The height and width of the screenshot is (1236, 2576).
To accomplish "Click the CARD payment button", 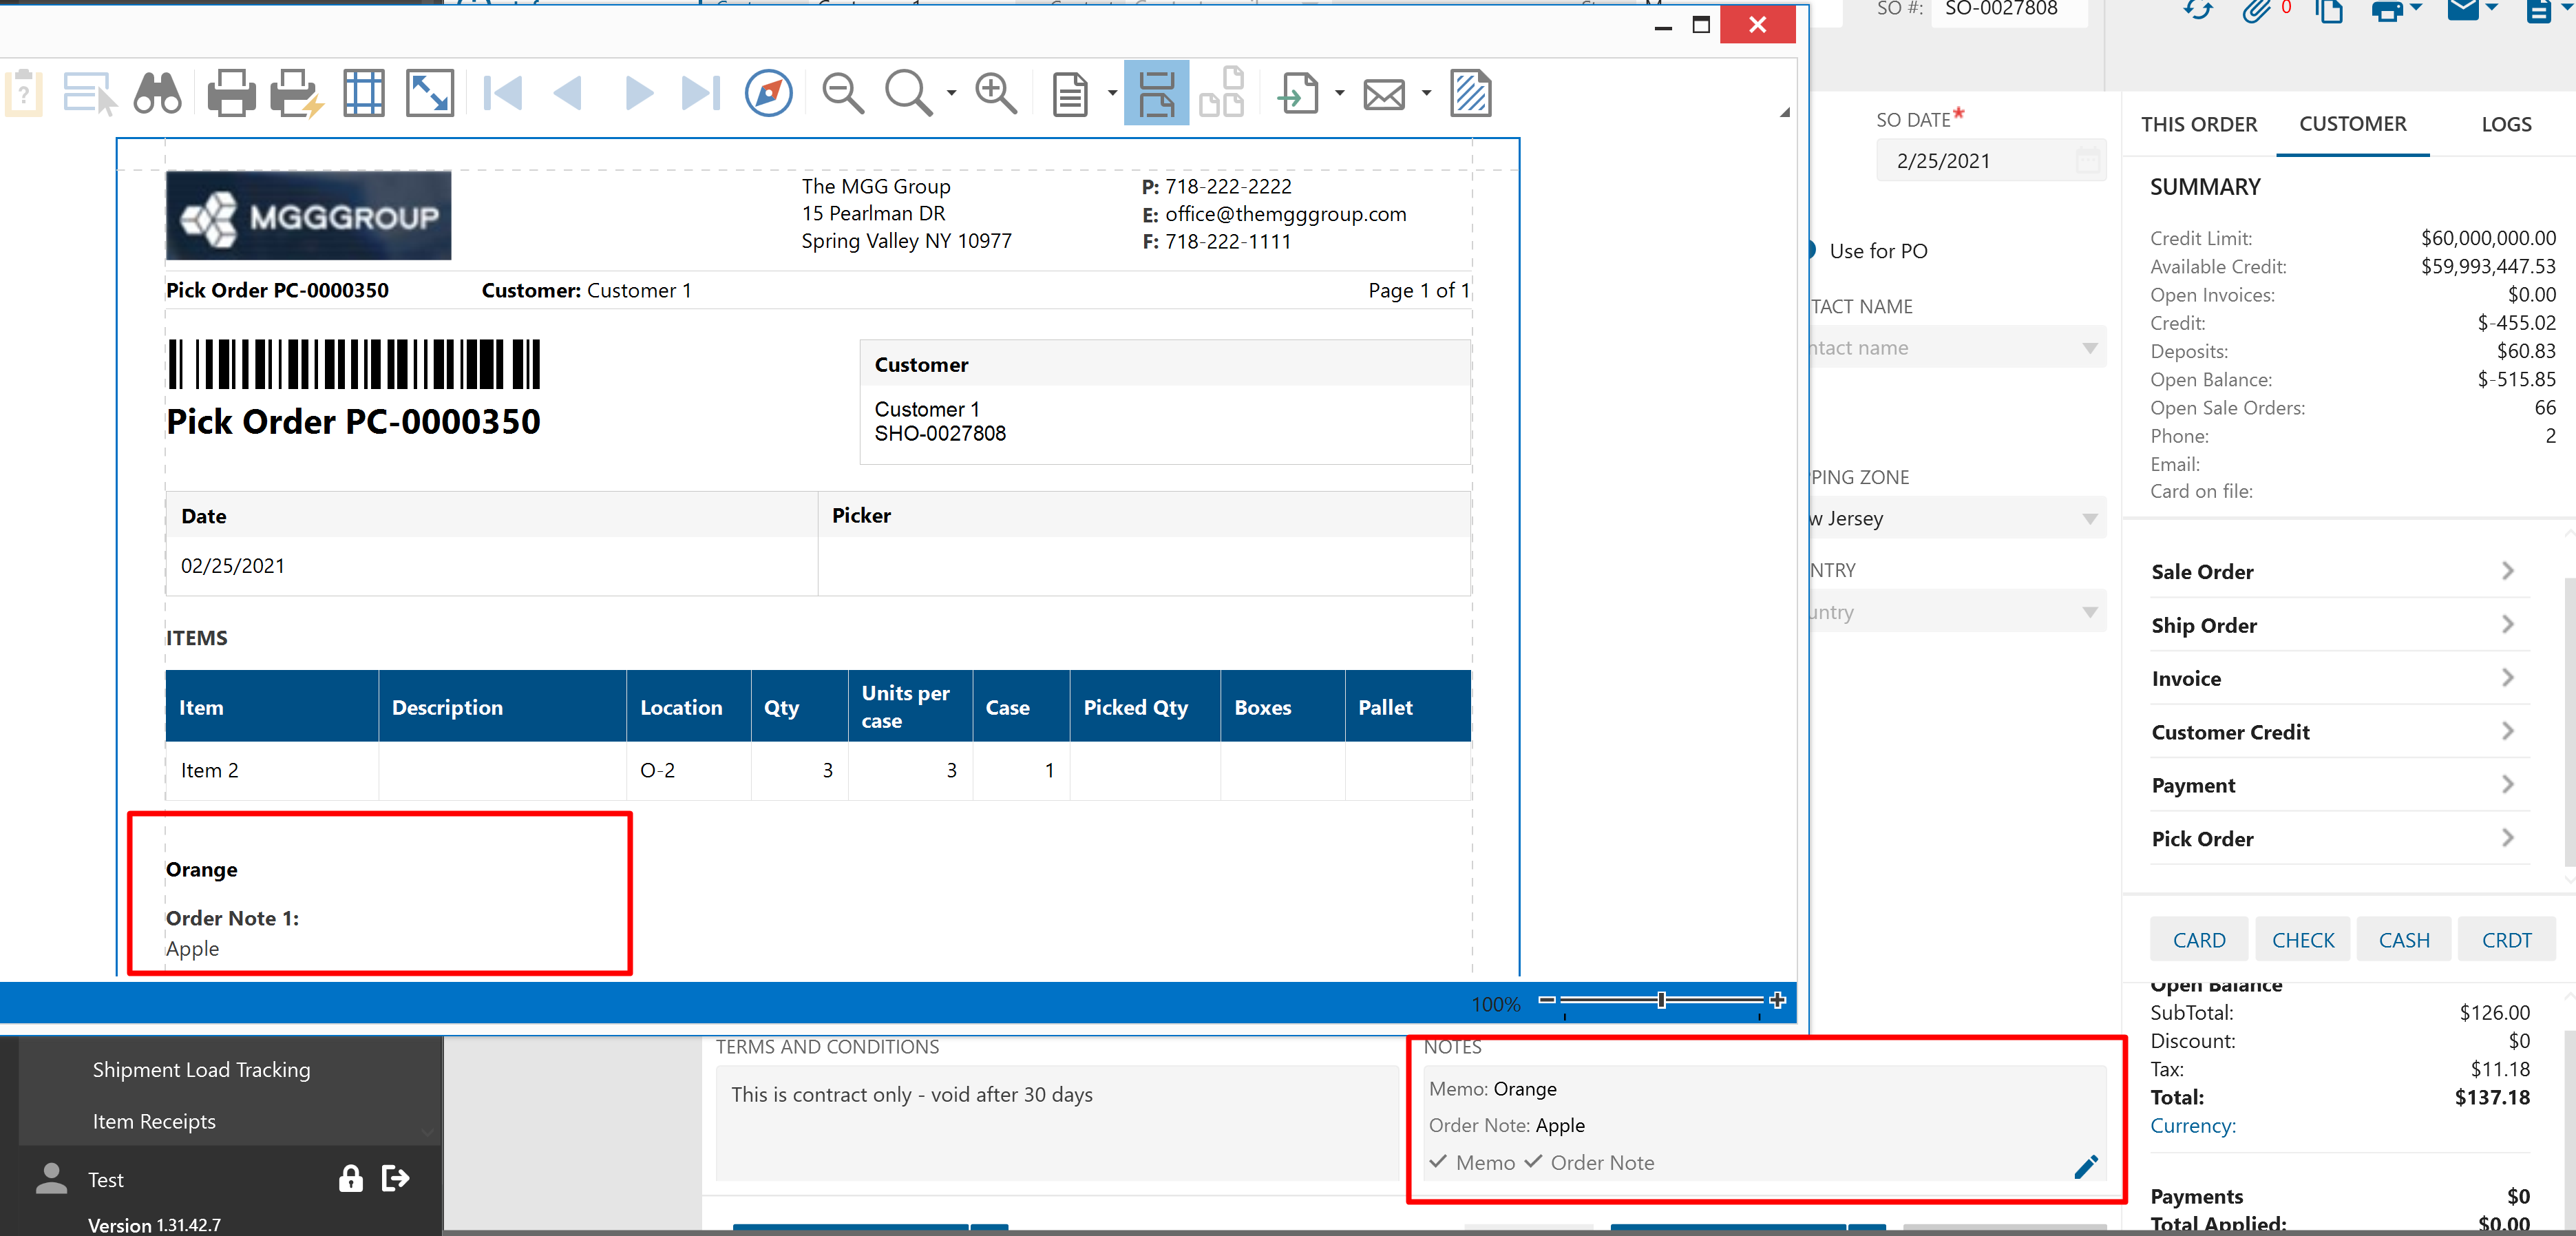I will tap(2198, 940).
